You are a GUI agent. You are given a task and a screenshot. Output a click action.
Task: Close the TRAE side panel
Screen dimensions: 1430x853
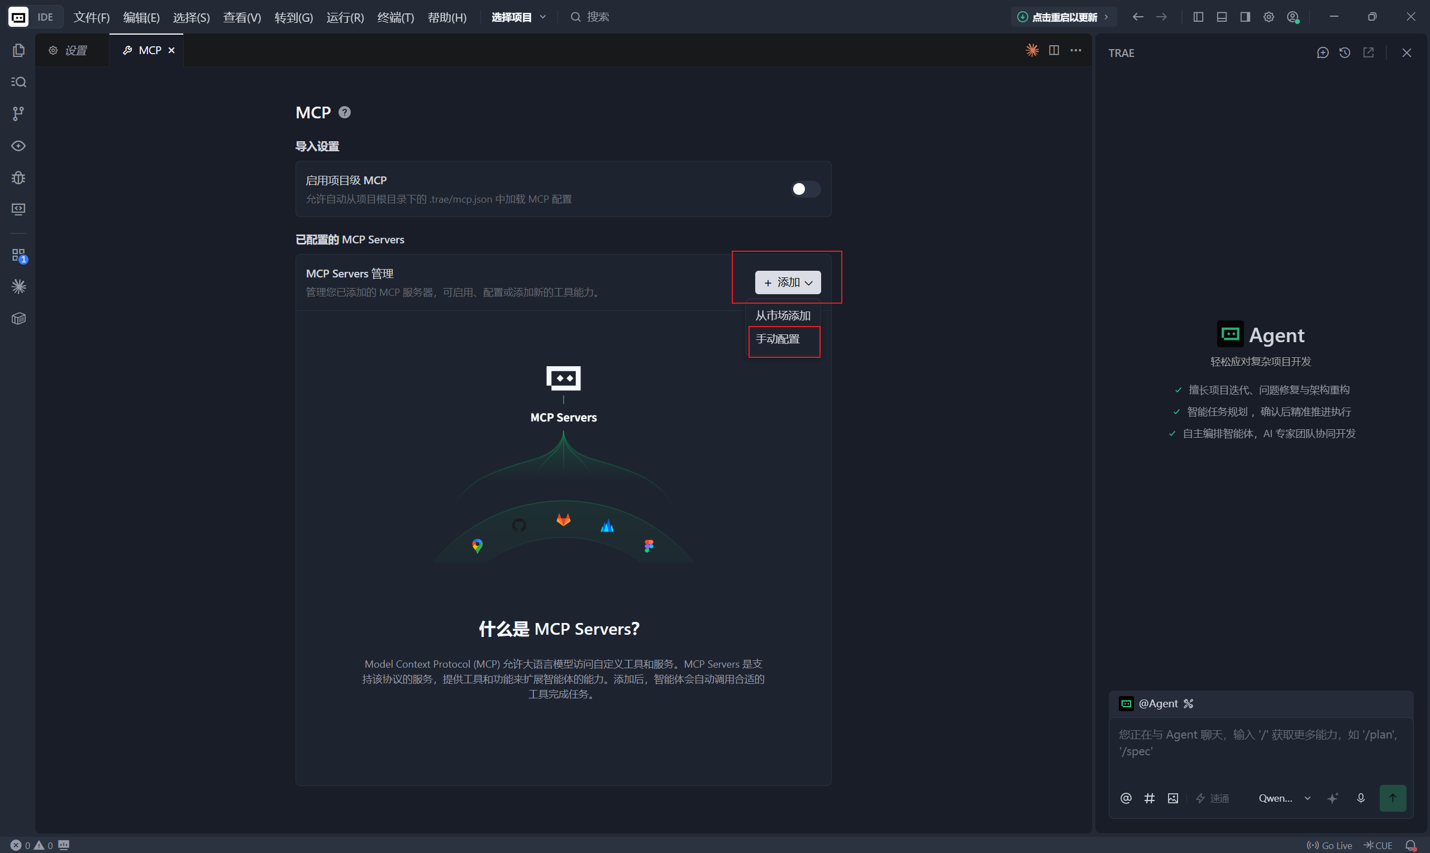point(1407,53)
